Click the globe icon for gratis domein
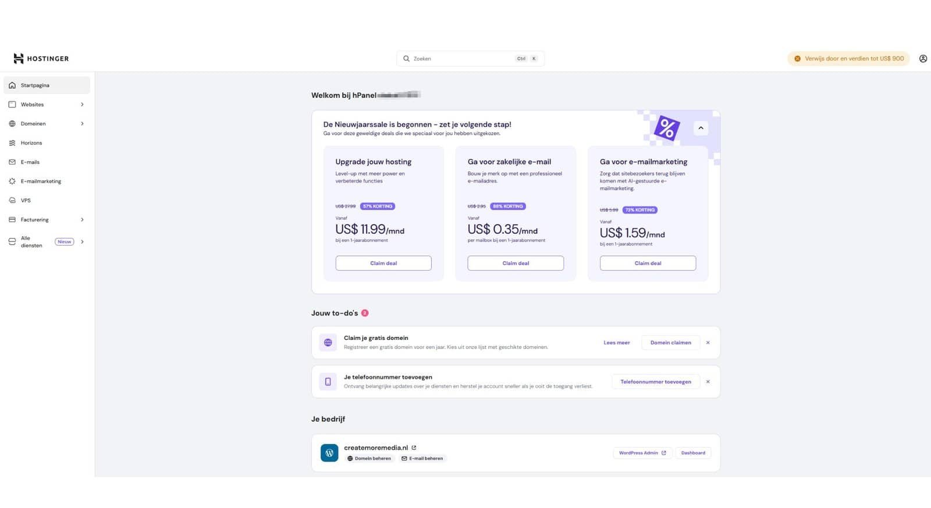The image size is (931, 508). click(x=328, y=343)
